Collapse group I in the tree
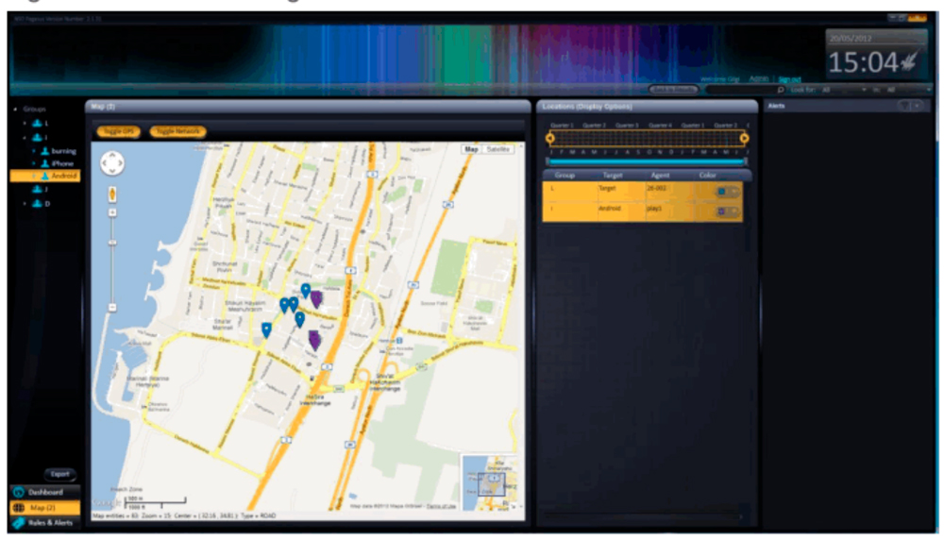 (x=25, y=137)
